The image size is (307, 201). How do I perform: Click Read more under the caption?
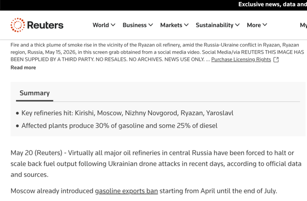pos(23,68)
